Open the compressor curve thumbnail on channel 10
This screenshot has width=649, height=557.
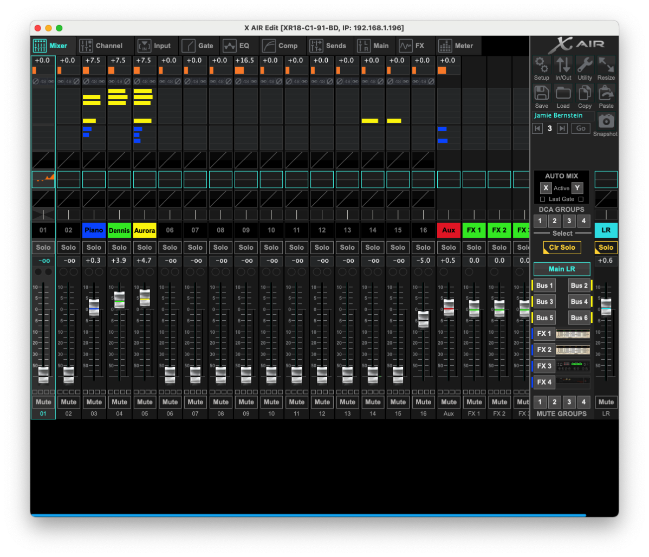[271, 199]
